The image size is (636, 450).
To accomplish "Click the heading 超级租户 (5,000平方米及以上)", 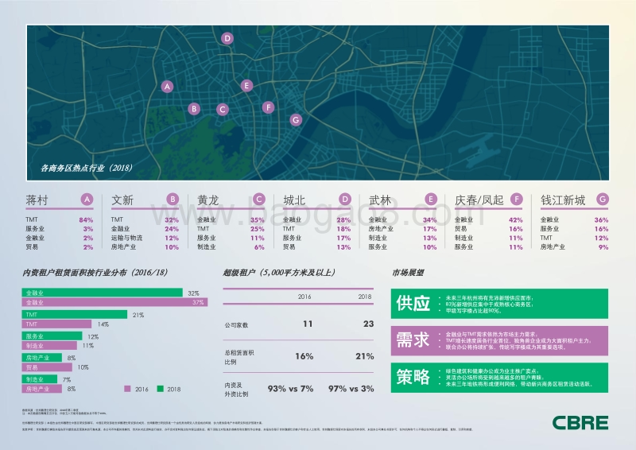I will 279,272.
